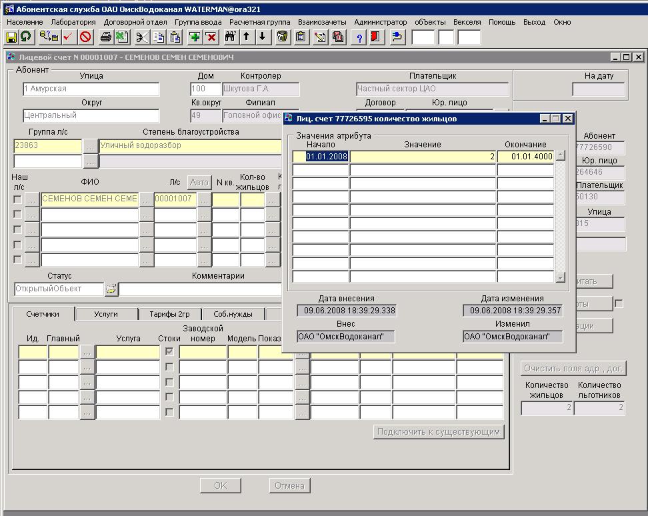648x516 pixels.
Task: Open the lookup button beside Группа л/с 23863
Action: (90, 146)
